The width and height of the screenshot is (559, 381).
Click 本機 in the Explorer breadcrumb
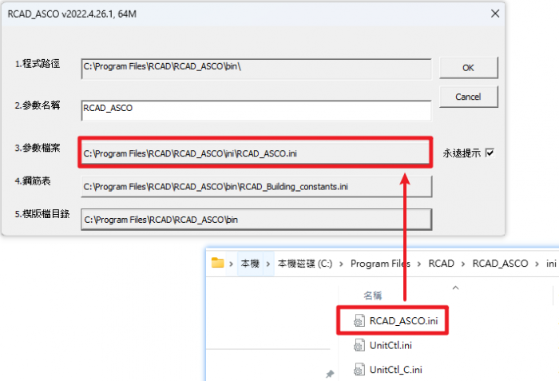(x=250, y=264)
